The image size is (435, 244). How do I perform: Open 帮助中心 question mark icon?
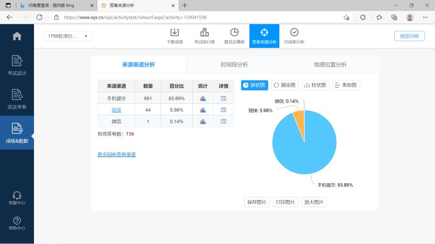pyautogui.click(x=17, y=223)
